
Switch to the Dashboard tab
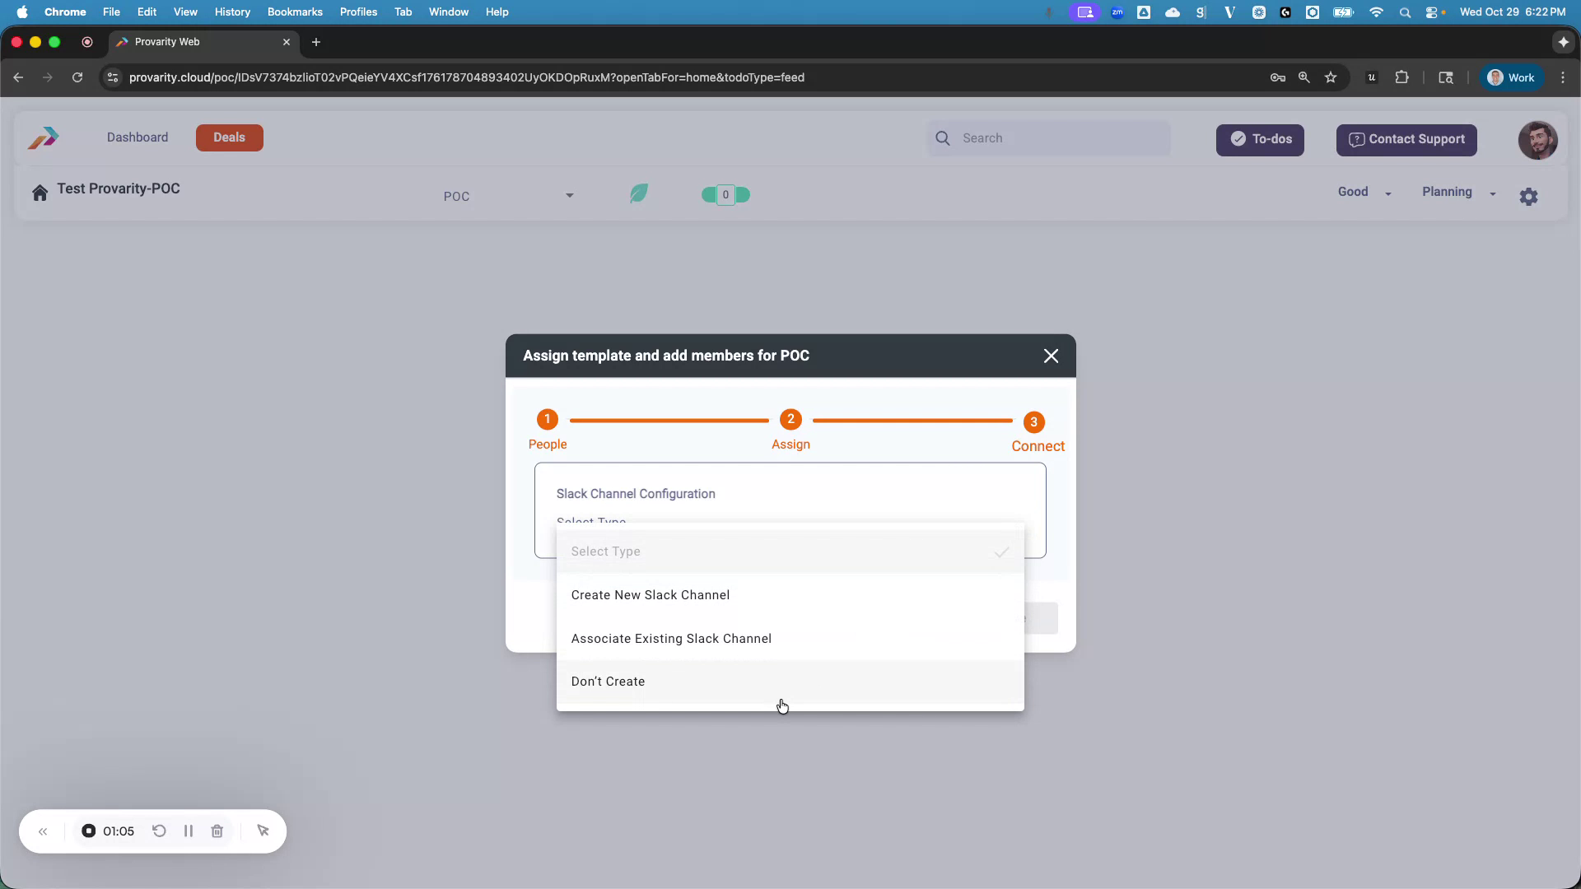tap(137, 137)
